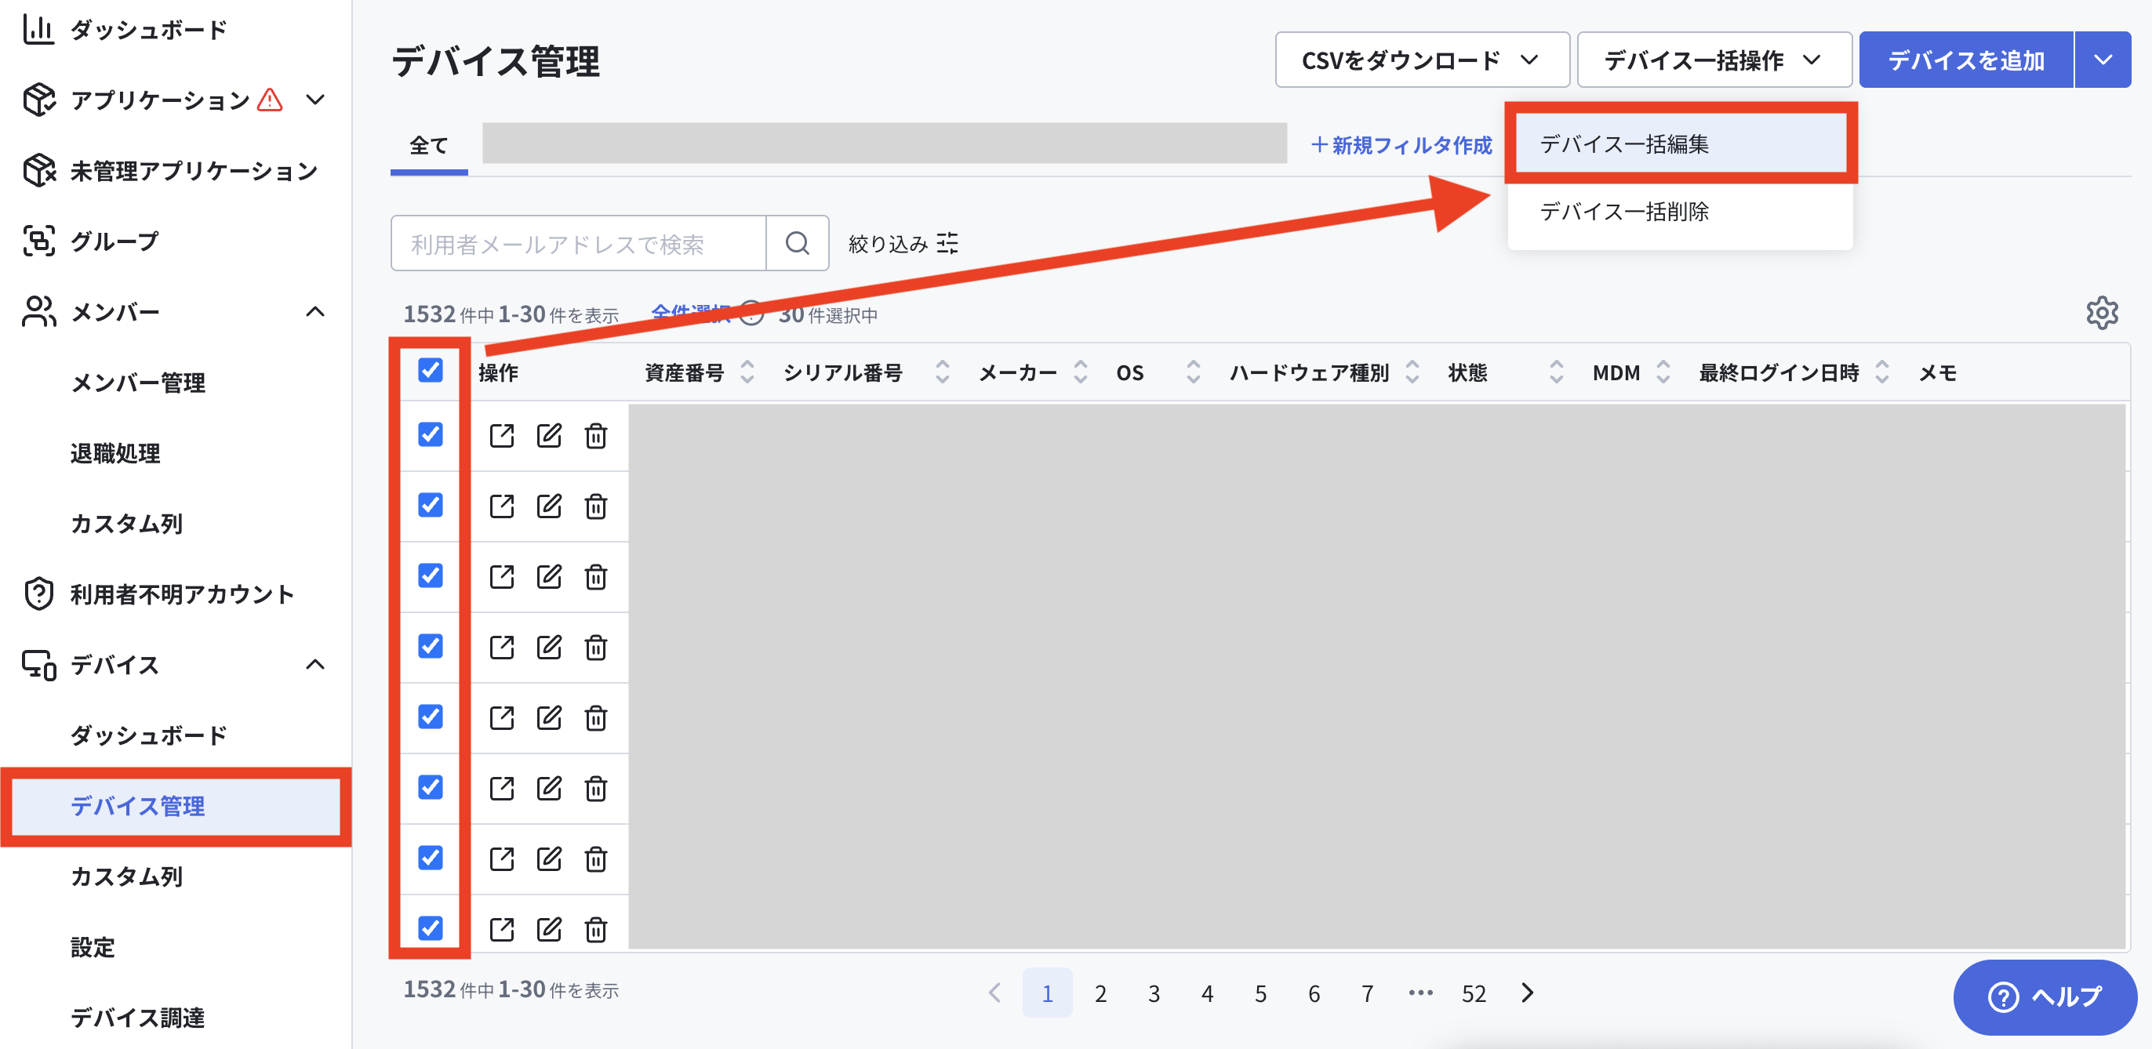Open 未管理アプリケーション in sidebar
This screenshot has height=1049, width=2152.
pos(171,170)
